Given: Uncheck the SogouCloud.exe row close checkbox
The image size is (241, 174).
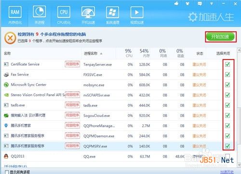Looking at the screenshot, I should point(228,116).
